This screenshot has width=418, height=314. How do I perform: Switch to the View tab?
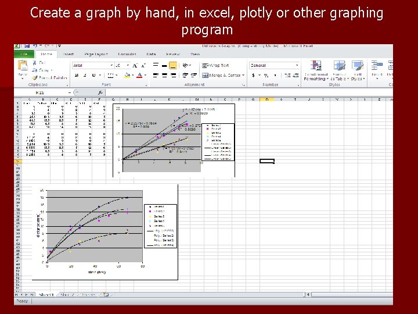195,54
